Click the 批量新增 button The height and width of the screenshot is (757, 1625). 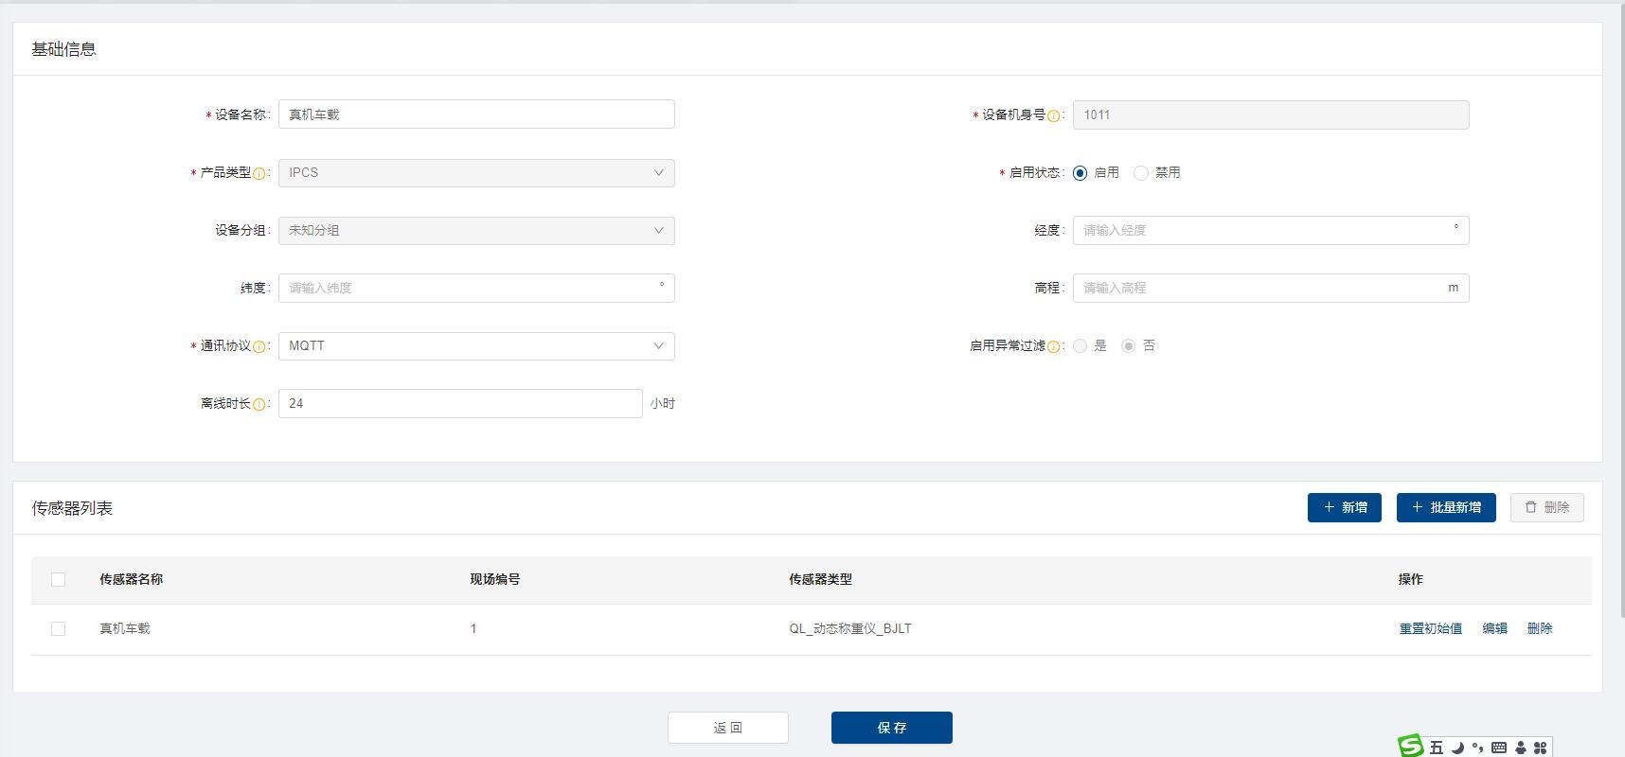click(x=1445, y=507)
